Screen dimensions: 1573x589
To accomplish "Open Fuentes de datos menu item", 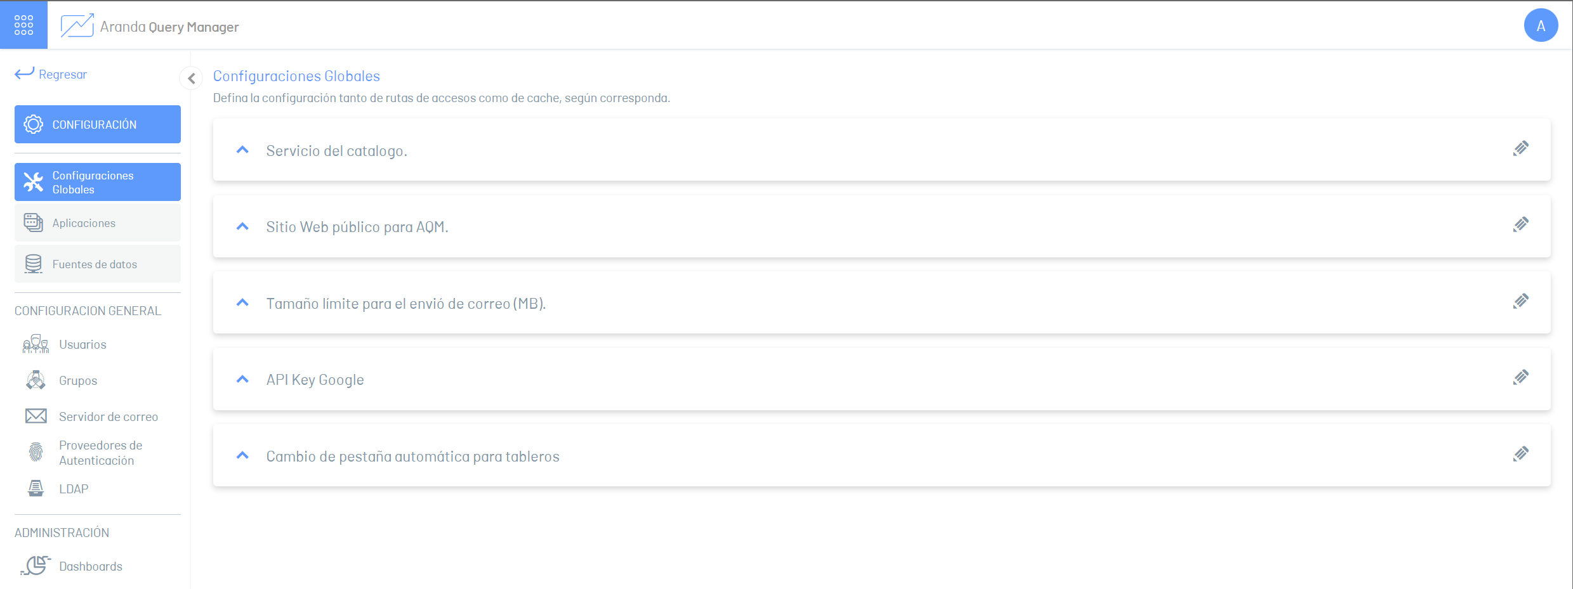I will 98,264.
